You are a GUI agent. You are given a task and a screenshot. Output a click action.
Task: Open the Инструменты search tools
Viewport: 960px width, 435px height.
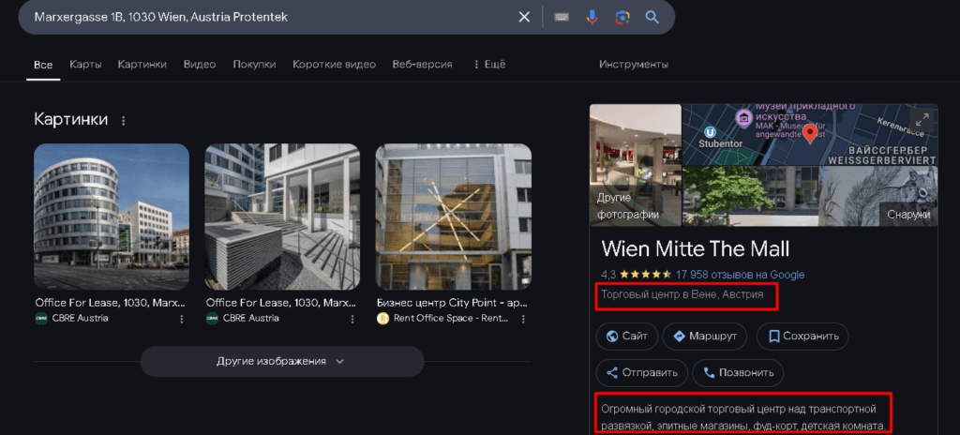(x=633, y=65)
